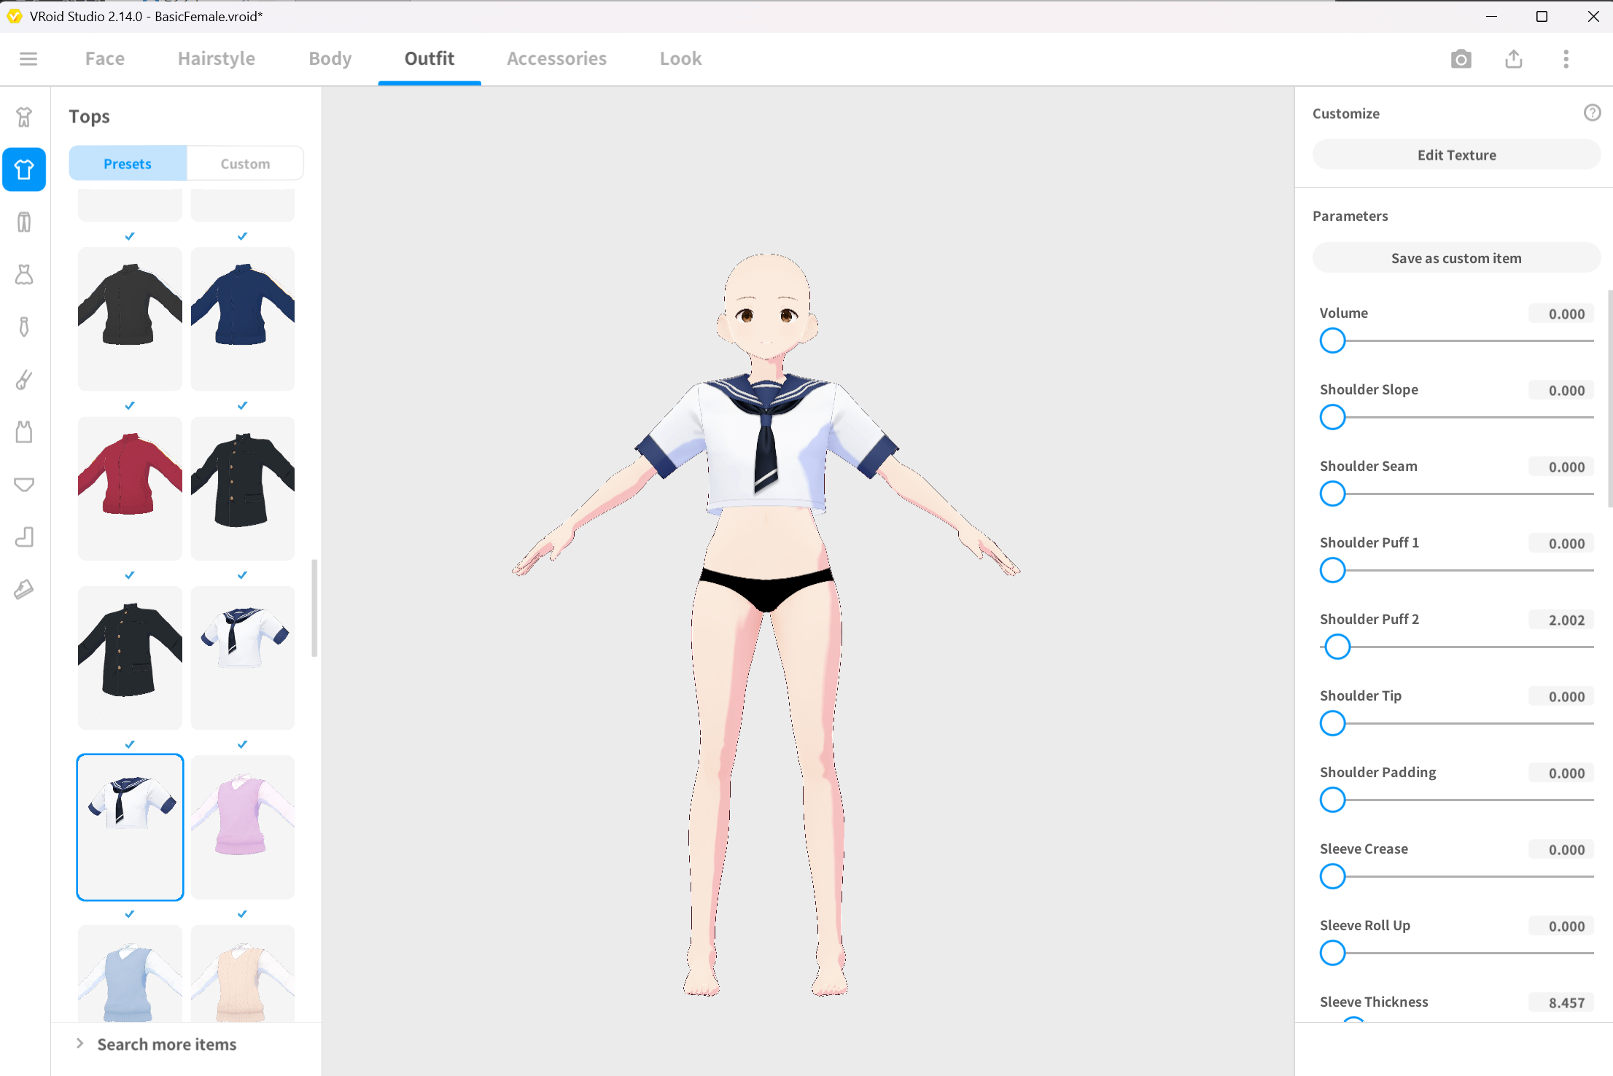Image resolution: width=1613 pixels, height=1076 pixels.
Task: Edit the Shoulder Seam value field
Action: [x=1561, y=467]
